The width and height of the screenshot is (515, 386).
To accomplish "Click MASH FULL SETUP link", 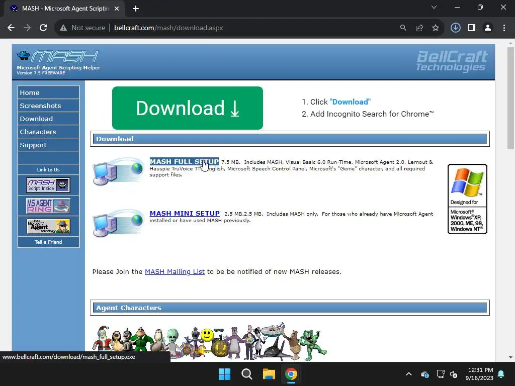I will 184,161.
